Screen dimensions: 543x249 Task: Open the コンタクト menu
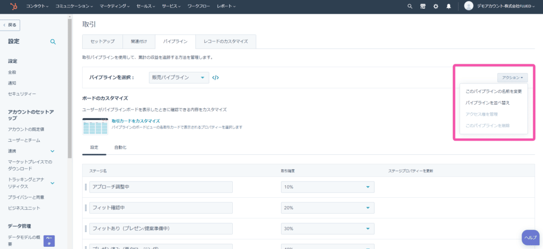click(x=37, y=6)
